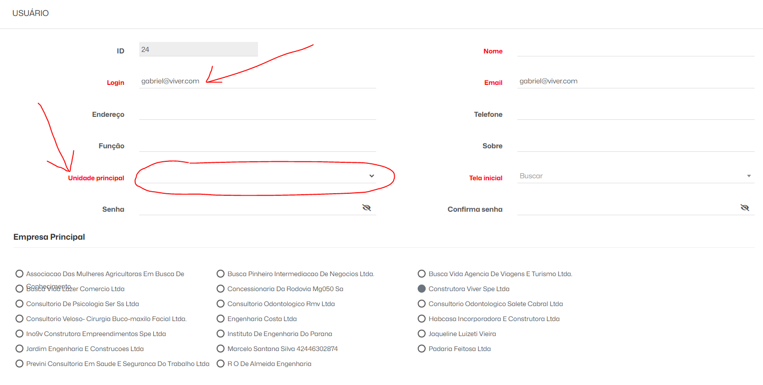Click the Email input field
The height and width of the screenshot is (385, 763).
coord(635,81)
